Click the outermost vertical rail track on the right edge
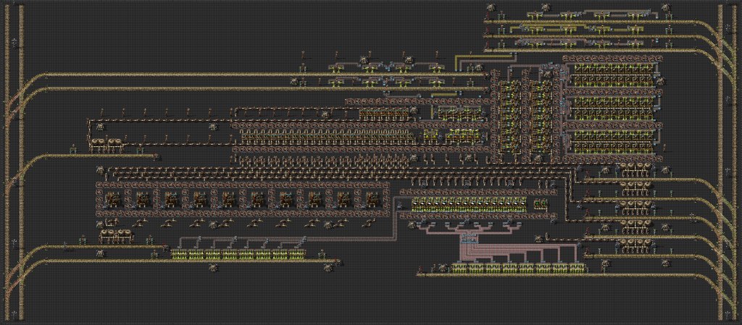 point(734,162)
